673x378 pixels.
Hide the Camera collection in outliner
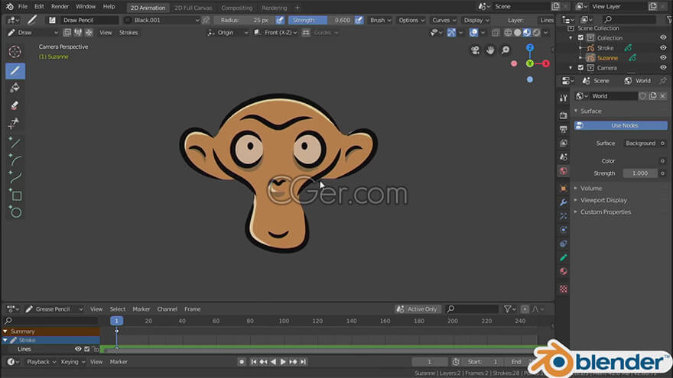coord(663,68)
